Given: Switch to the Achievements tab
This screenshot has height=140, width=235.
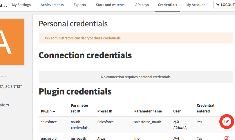Looking at the screenshot, I should click(x=52, y=5).
